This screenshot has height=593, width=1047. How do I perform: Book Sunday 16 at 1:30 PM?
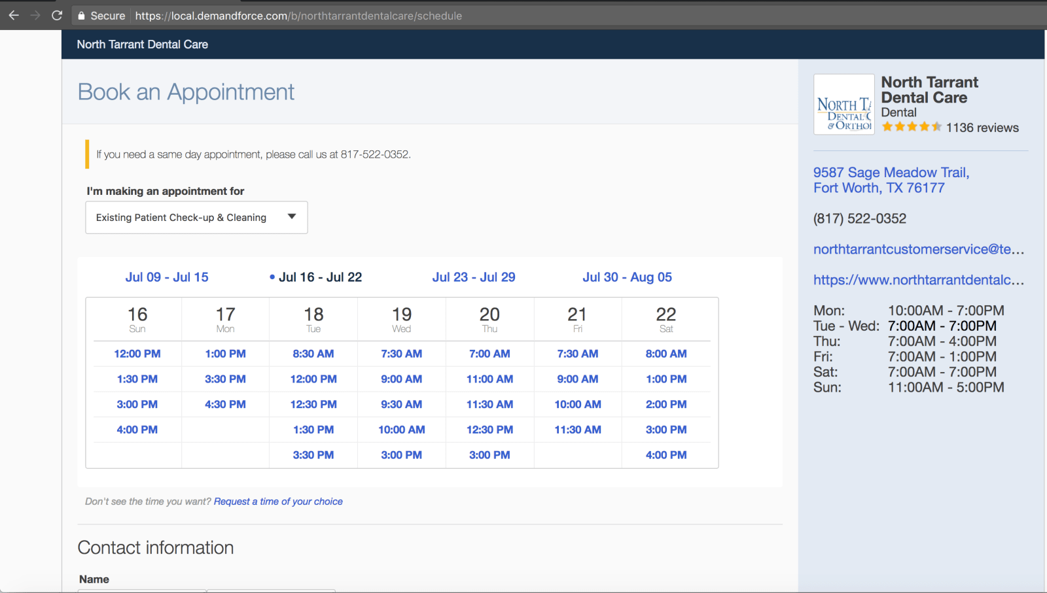137,379
